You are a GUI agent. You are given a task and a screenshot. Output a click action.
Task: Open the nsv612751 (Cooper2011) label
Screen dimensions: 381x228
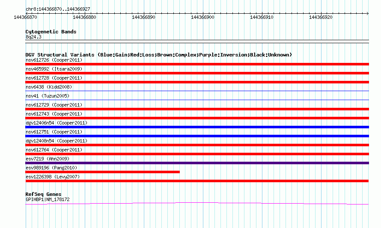54,132
